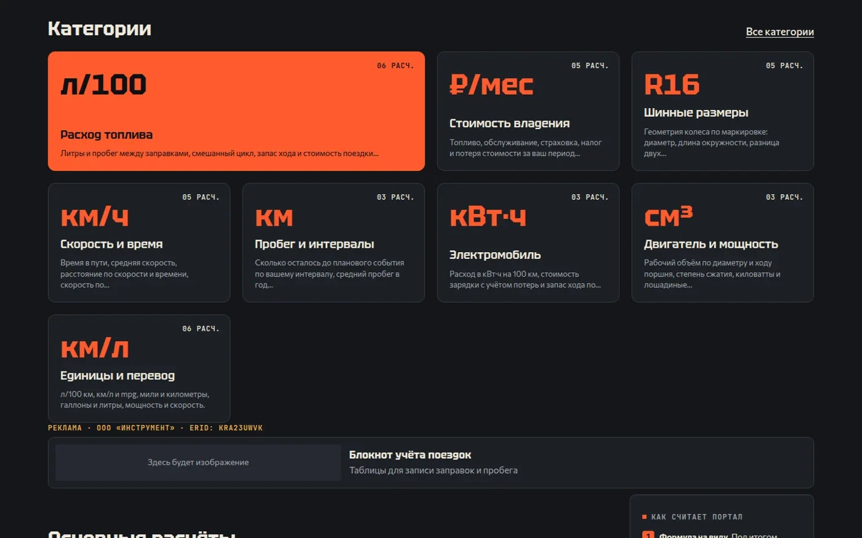
Task: Click the кВт·ч symbol
Action: coord(488,217)
